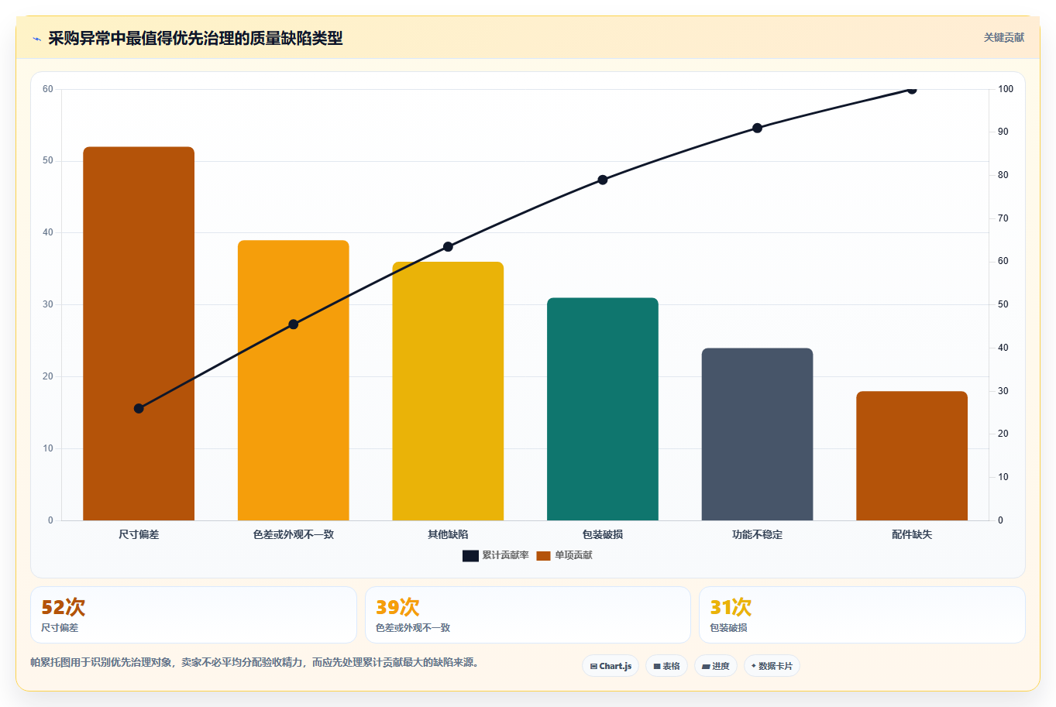Open the 31次 包装破损 stat card
Screen dimensions: 1056x707
[862, 615]
